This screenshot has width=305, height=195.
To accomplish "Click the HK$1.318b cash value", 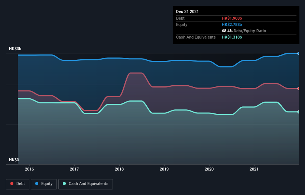I will [x=232, y=37].
